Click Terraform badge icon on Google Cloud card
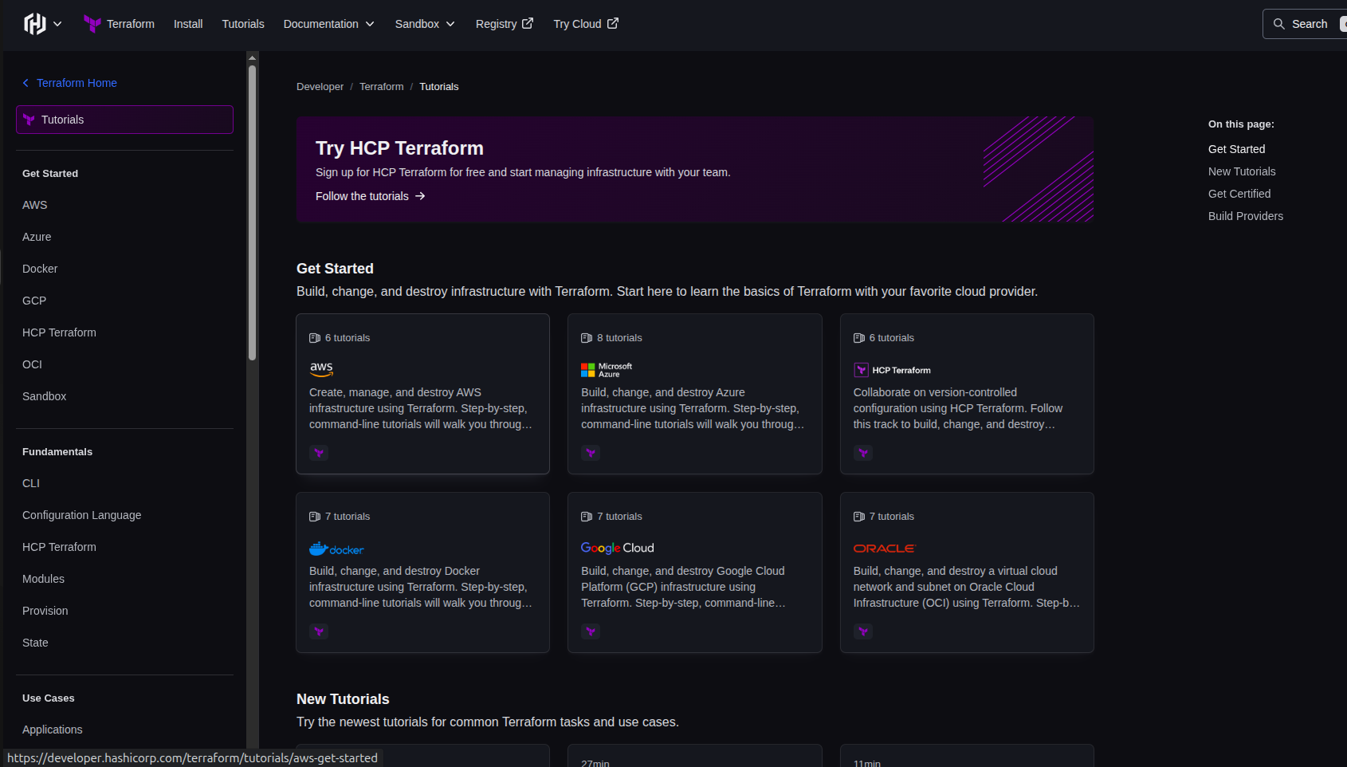 [591, 631]
